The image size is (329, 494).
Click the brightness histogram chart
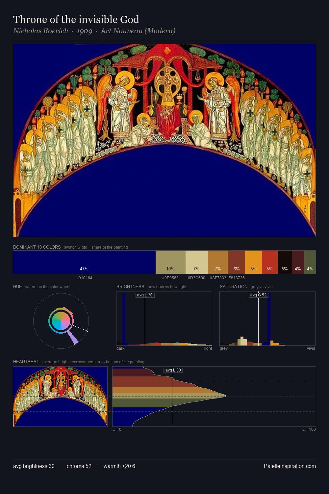pos(164,318)
